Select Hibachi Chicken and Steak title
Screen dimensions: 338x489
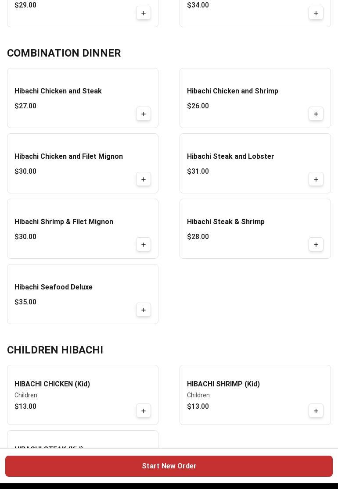[58, 91]
